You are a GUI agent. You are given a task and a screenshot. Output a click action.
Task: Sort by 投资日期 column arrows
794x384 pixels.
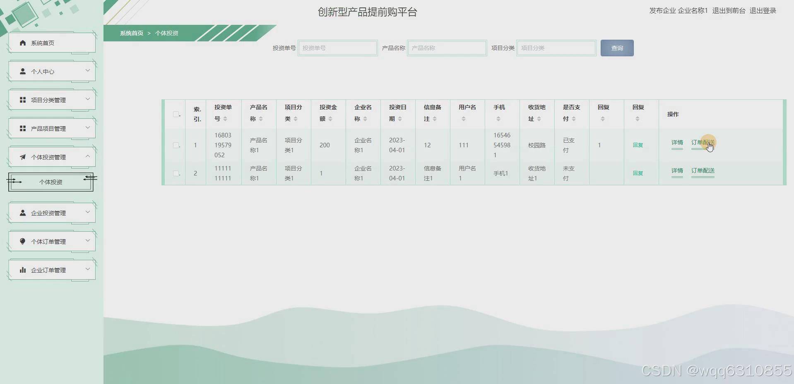[400, 119]
